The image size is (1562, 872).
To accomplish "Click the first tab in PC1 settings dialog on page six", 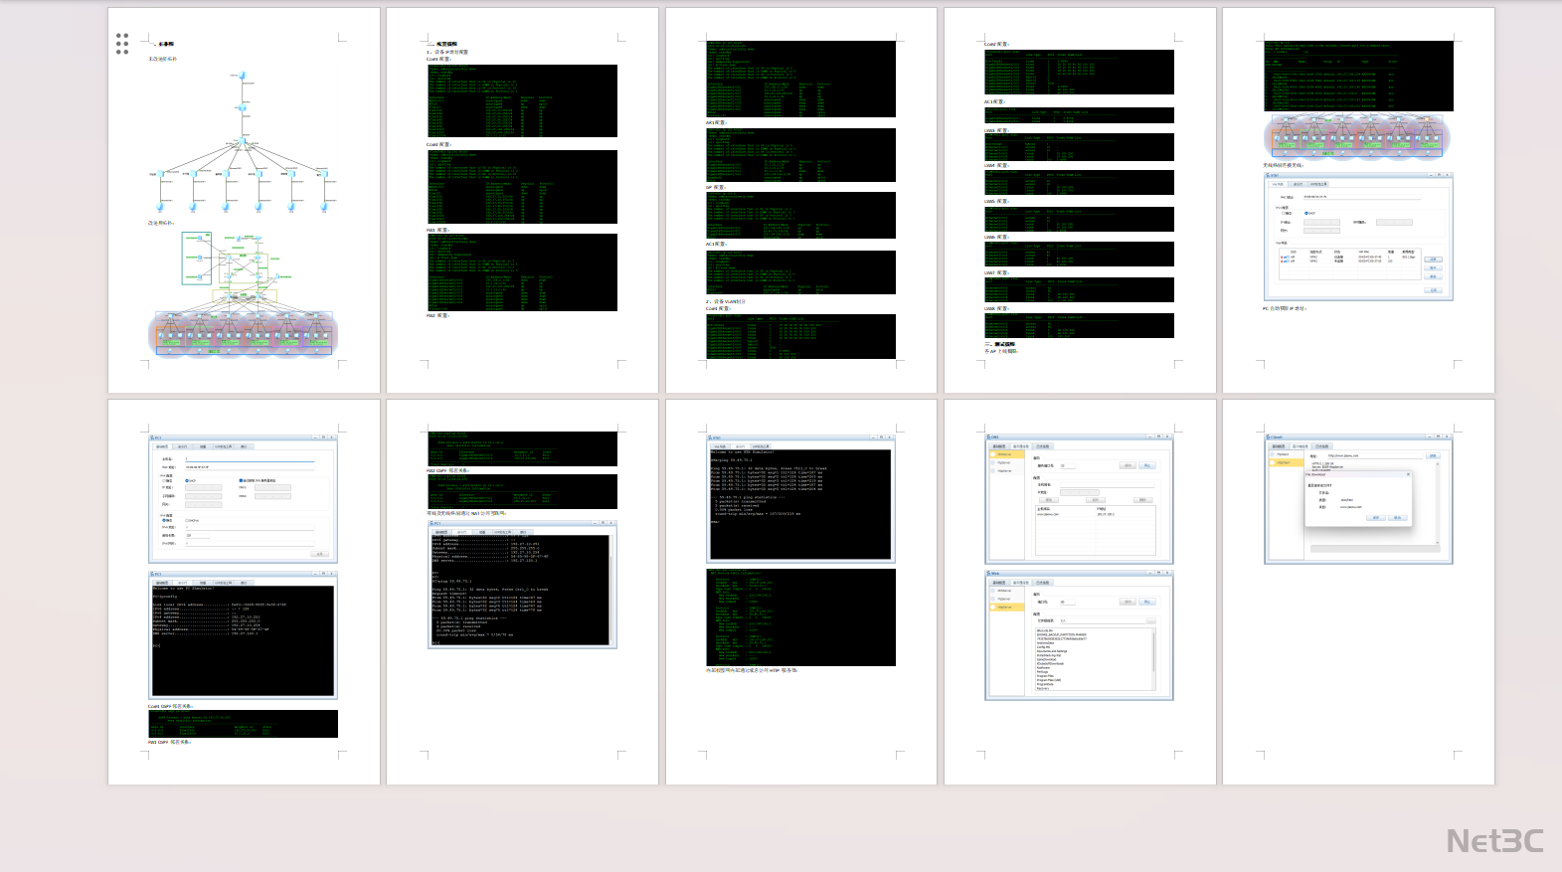I will (x=162, y=446).
